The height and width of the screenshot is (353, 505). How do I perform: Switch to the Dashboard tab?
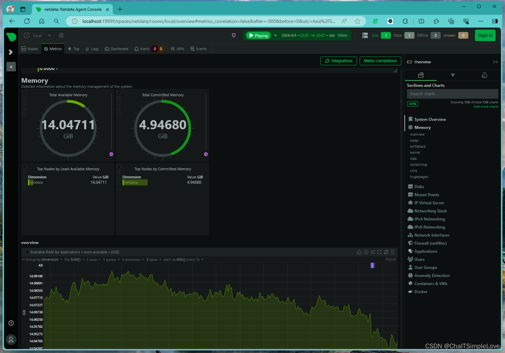click(116, 49)
